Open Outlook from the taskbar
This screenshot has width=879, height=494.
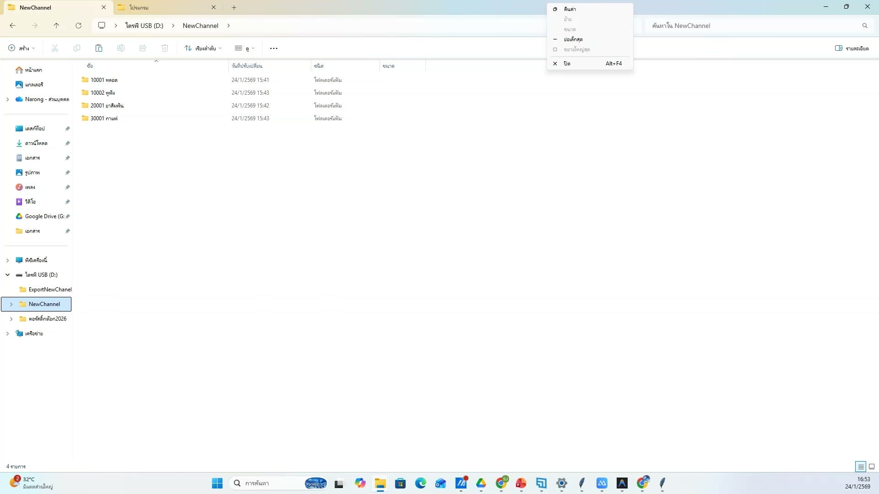(x=441, y=483)
